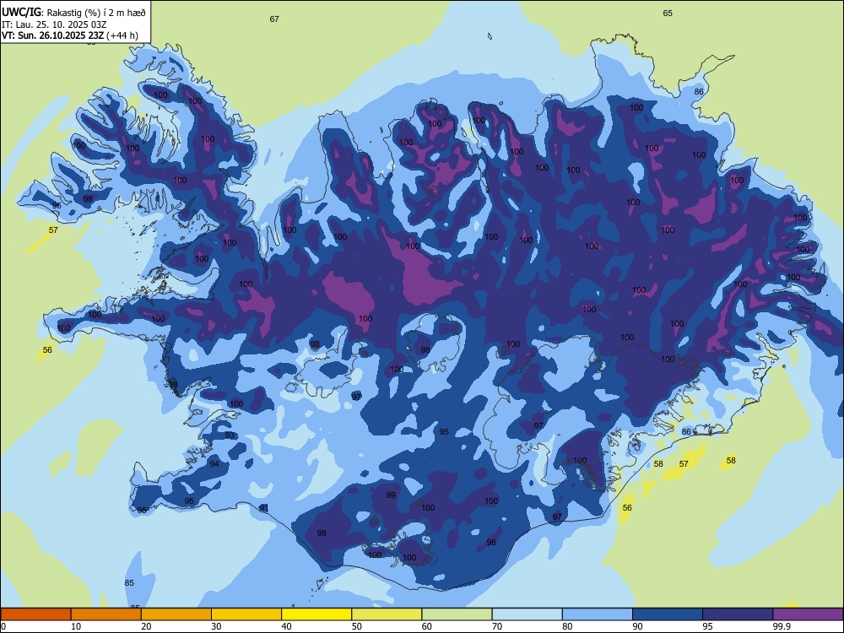This screenshot has height=633, width=844.
Task: Click the 95-99.9 indigo legend swatch
Action: tap(738, 614)
